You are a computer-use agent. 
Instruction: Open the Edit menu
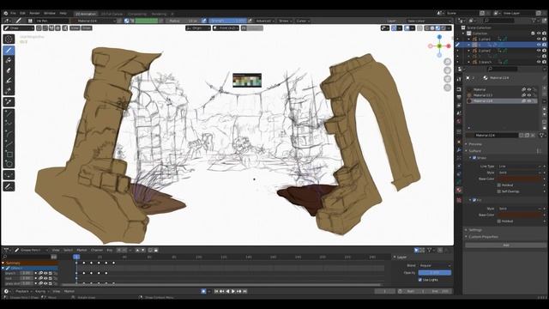click(x=22, y=14)
